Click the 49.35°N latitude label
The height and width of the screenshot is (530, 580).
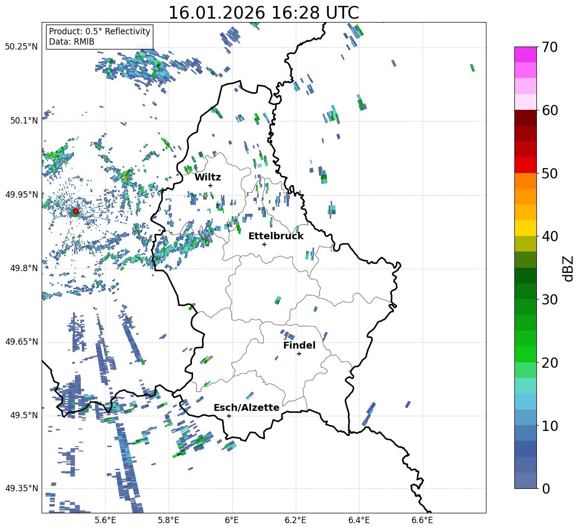pos(22,488)
